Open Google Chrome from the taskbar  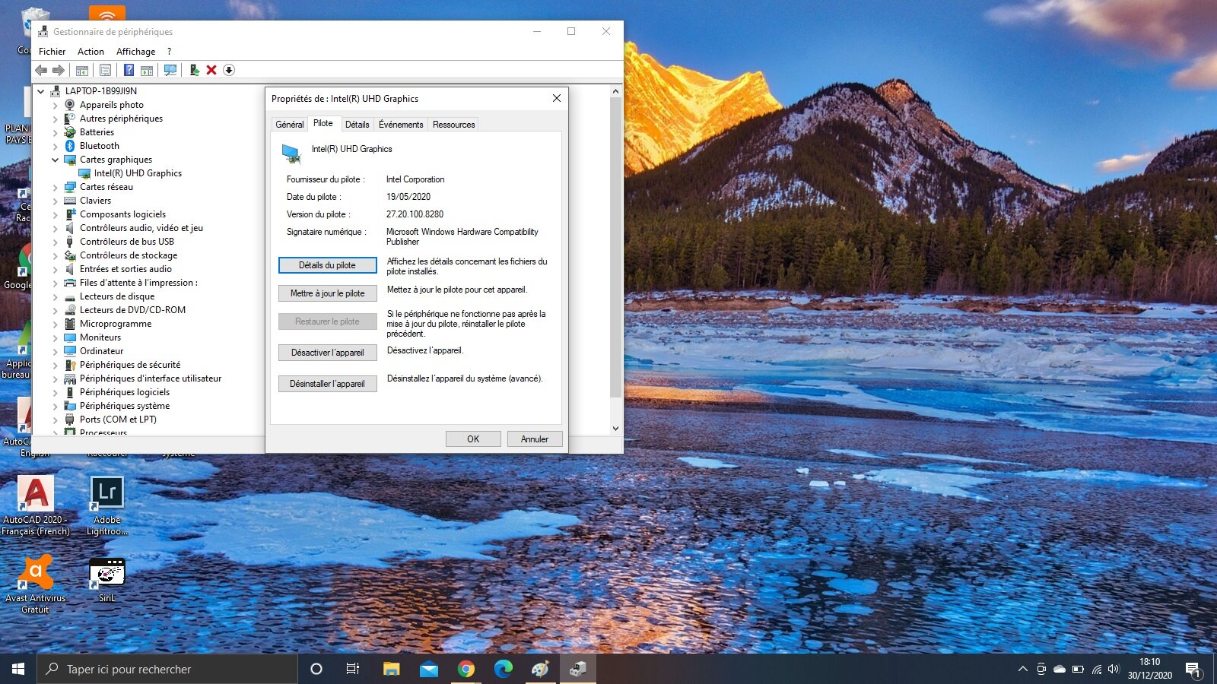pyautogui.click(x=466, y=669)
